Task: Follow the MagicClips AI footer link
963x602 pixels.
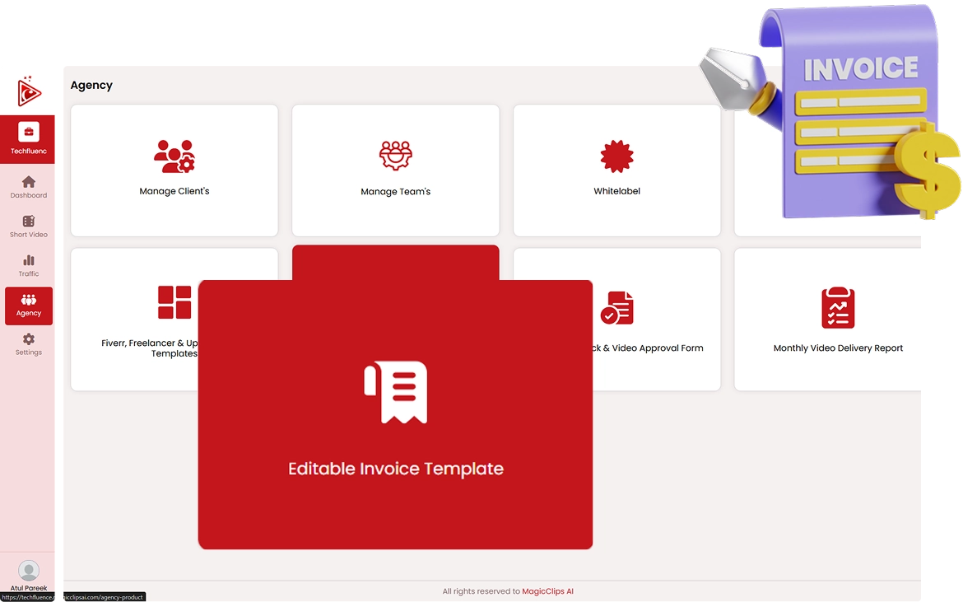Action: click(547, 591)
